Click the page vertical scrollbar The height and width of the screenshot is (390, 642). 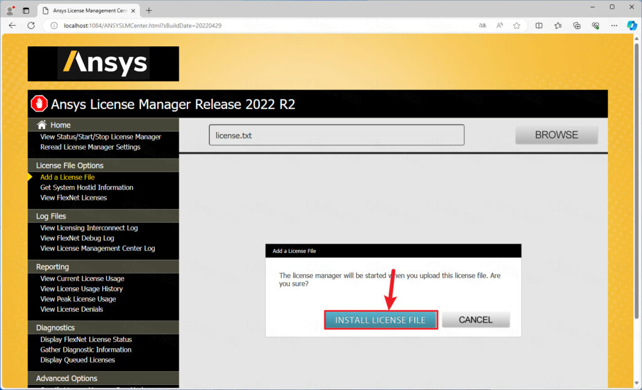click(x=636, y=180)
